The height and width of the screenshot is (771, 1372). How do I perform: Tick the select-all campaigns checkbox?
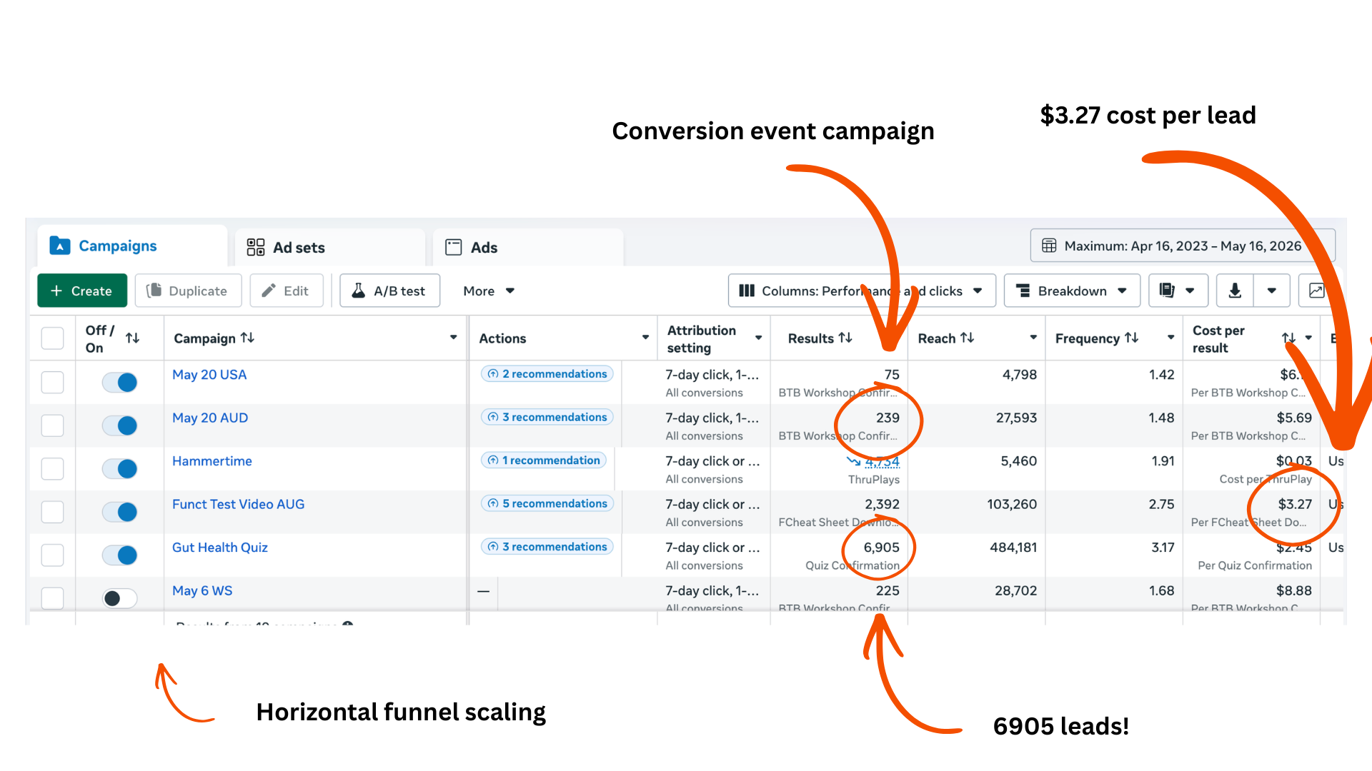coord(52,338)
